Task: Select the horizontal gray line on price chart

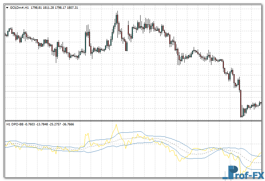Action: 134,91
